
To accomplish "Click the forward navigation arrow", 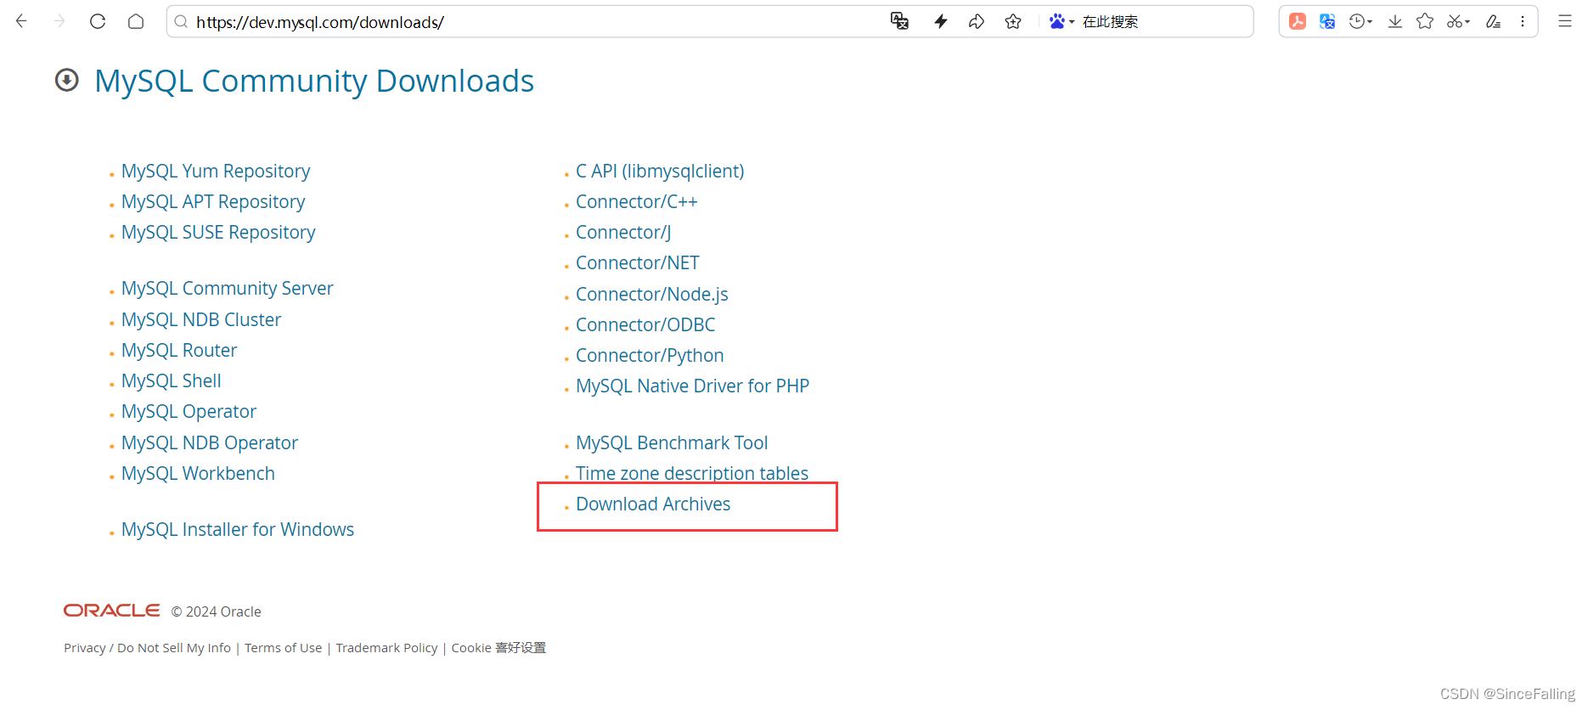I will pyautogui.click(x=59, y=21).
